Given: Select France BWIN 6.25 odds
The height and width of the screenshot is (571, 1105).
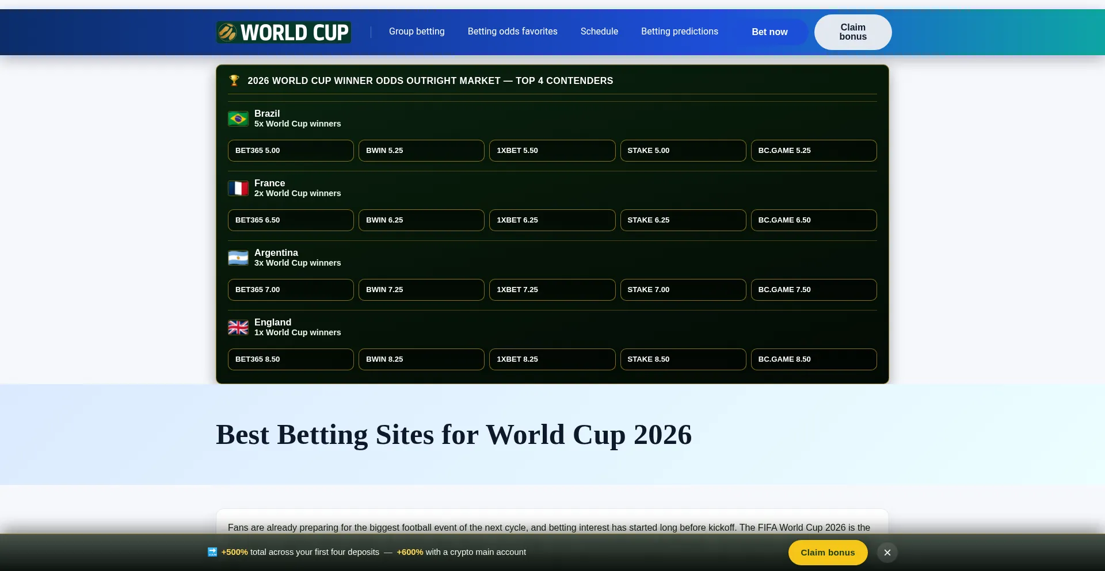Looking at the screenshot, I should (421, 220).
